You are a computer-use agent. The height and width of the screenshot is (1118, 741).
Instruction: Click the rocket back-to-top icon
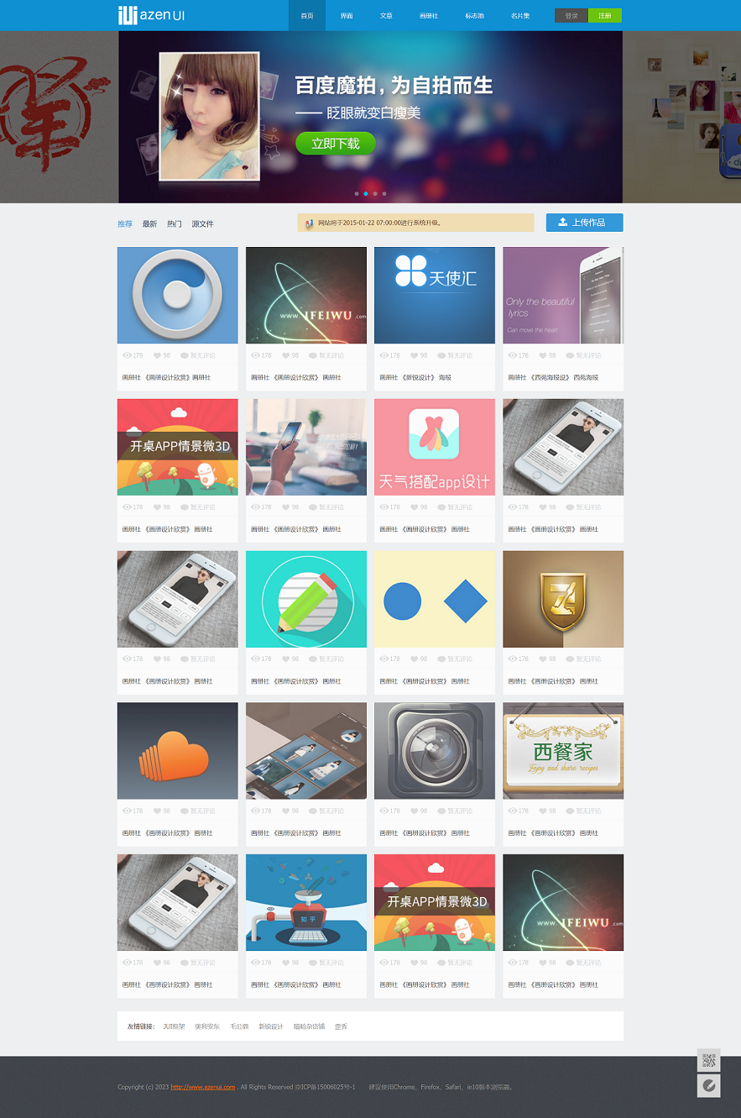click(x=708, y=1086)
